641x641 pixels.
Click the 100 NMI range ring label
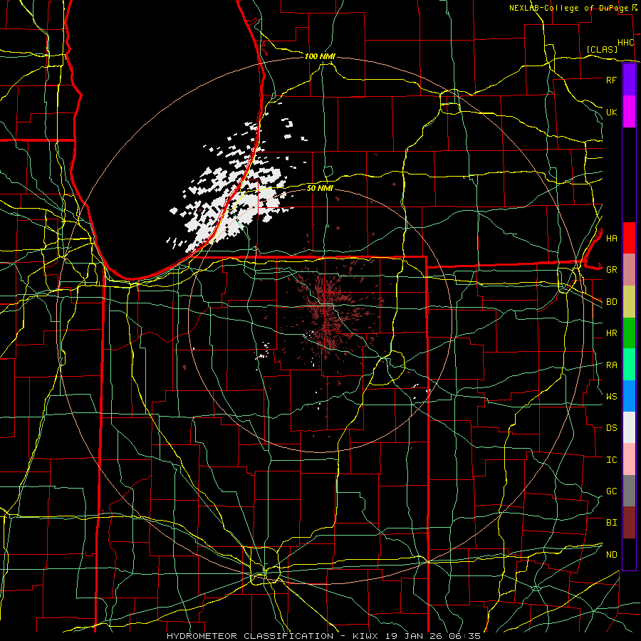pos(320,56)
